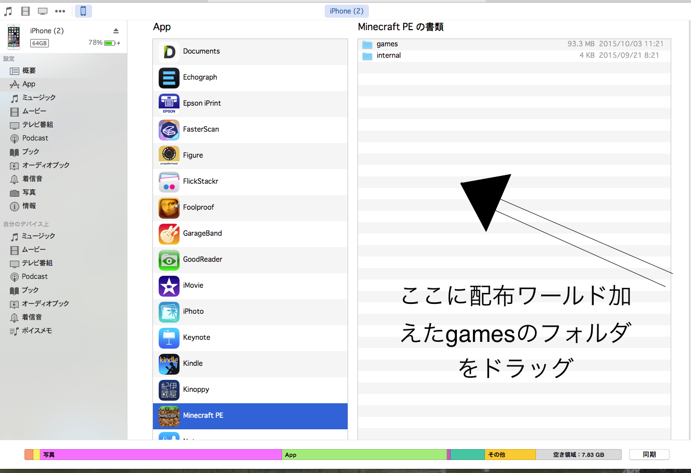This screenshot has height=473, width=691.
Task: Open the Movies library film icon
Action: [25, 11]
